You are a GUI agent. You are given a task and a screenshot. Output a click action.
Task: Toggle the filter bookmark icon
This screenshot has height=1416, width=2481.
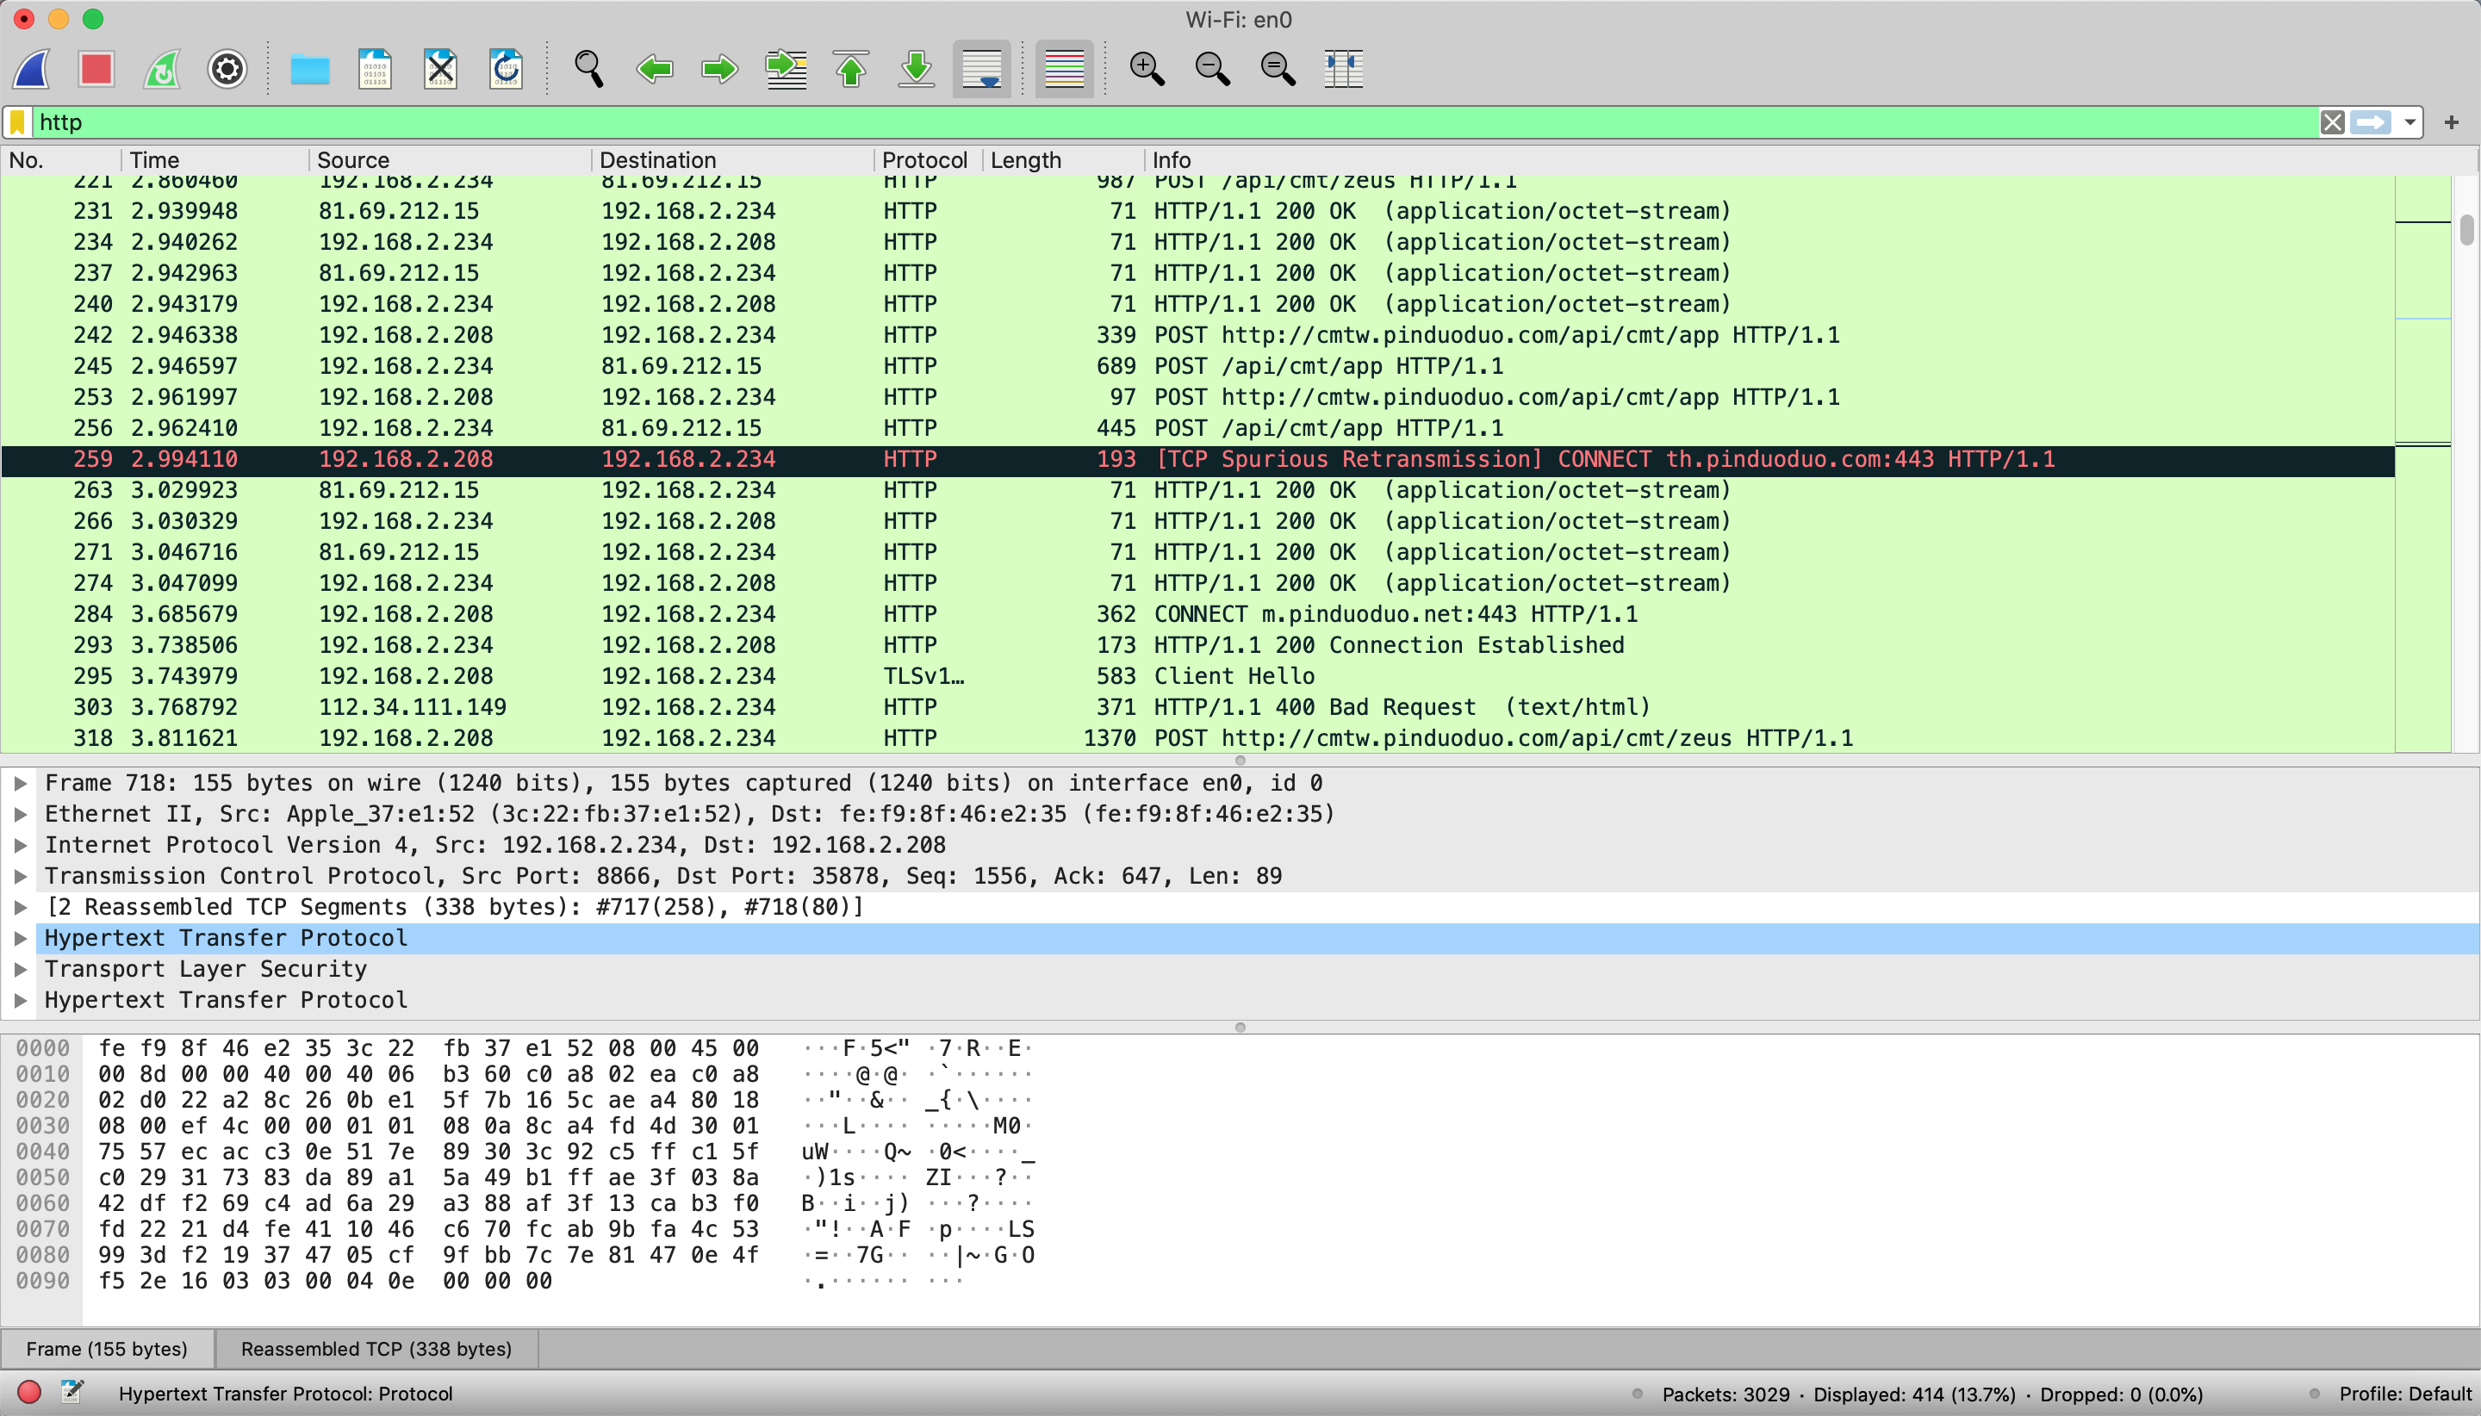pos(17,122)
